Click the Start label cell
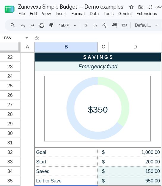 (66, 162)
